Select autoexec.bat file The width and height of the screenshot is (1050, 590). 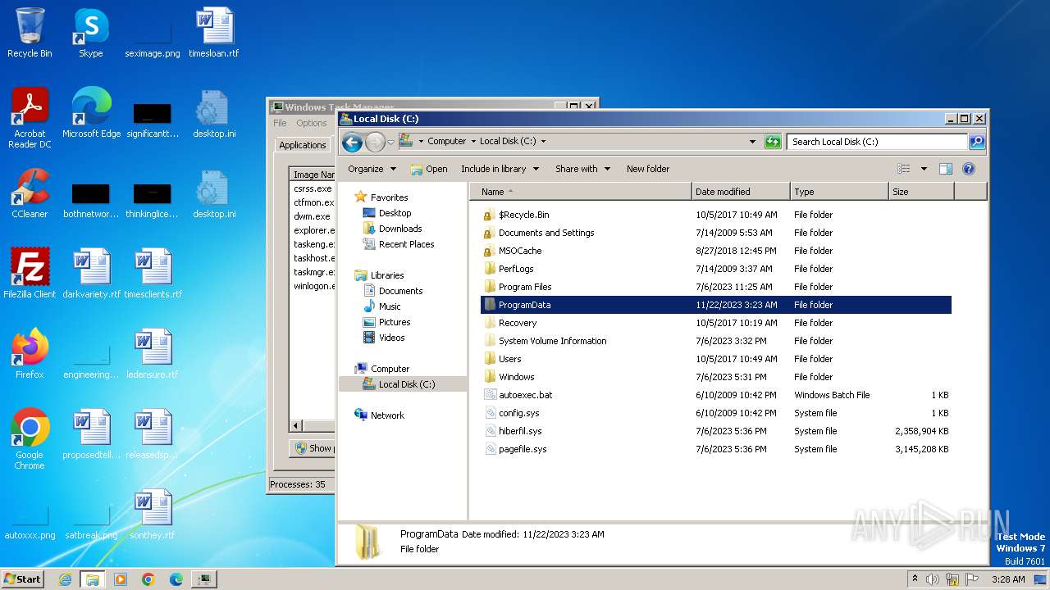(x=716, y=395)
